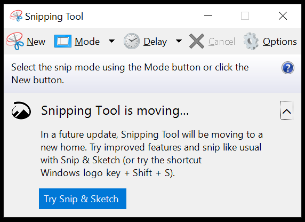The height and width of the screenshot is (222, 305).
Task: Collapse the Snipping Tool is moving notice
Action: click(287, 110)
